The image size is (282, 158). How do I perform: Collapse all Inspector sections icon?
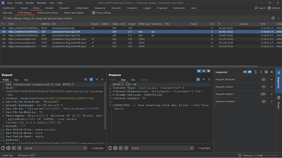(261, 72)
